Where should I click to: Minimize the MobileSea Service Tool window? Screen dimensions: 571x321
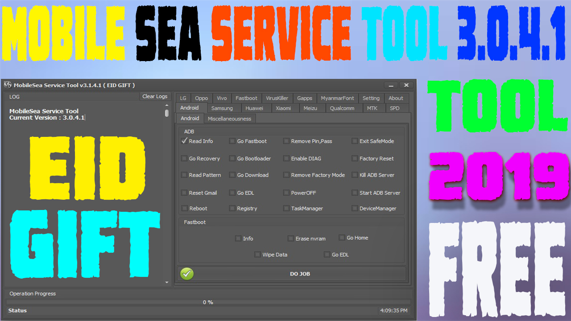tap(391, 85)
